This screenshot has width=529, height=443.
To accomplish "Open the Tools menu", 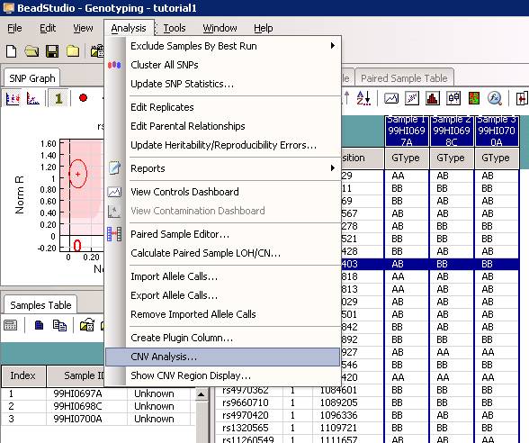I will click(x=175, y=28).
